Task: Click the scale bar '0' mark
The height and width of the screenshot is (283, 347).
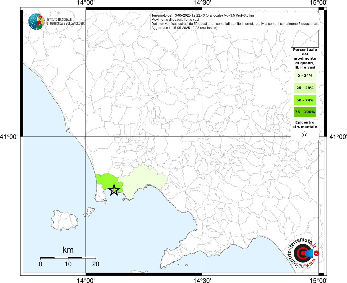Action: click(41, 264)
